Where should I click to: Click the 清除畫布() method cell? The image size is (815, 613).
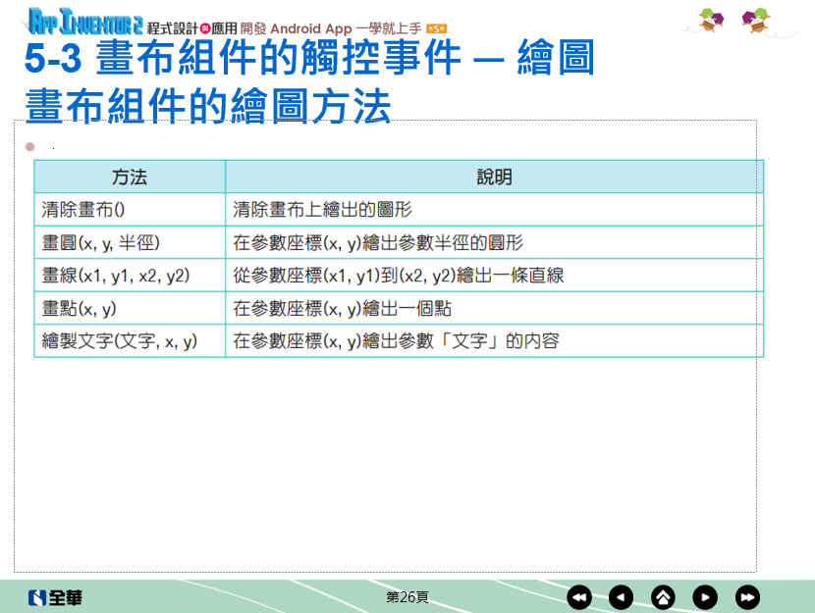90,210
